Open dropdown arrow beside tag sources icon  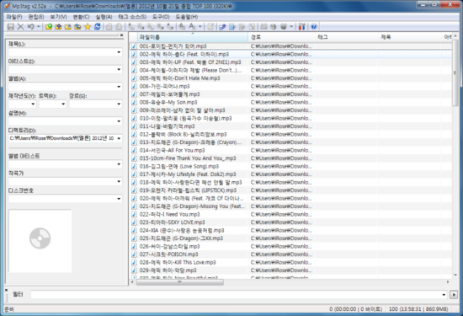(291, 27)
